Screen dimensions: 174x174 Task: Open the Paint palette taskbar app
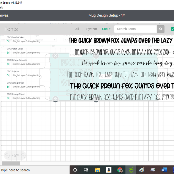(142, 170)
